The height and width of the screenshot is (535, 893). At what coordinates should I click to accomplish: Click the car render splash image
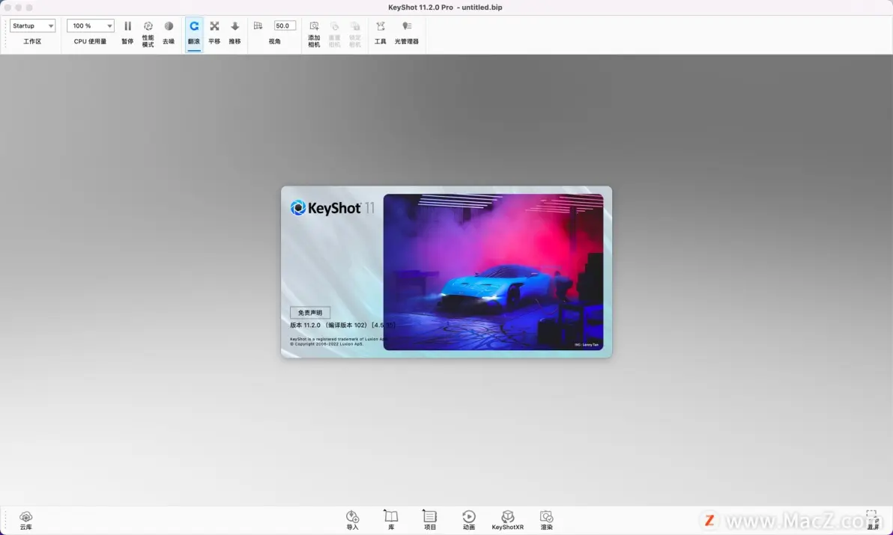tap(493, 272)
